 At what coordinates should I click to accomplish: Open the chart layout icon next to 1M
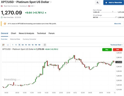coord(45,45)
